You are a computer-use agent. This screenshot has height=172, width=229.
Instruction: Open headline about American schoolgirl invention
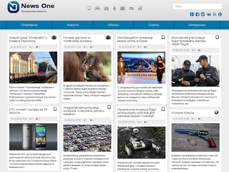[84, 111]
